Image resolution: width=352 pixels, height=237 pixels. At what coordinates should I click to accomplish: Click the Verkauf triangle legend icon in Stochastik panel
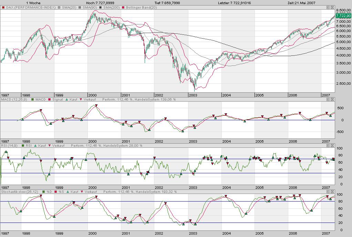click(x=82, y=192)
